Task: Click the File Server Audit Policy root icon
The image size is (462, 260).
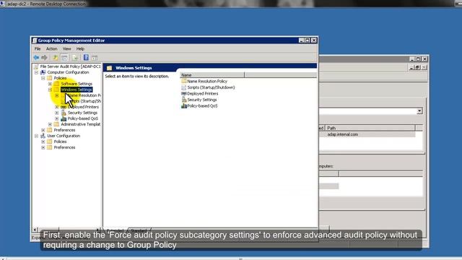Action: pos(36,66)
